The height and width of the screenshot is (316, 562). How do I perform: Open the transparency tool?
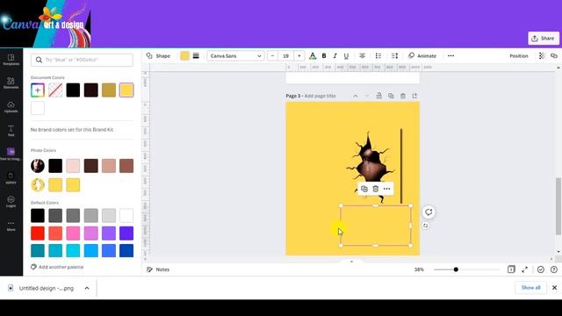pos(542,56)
